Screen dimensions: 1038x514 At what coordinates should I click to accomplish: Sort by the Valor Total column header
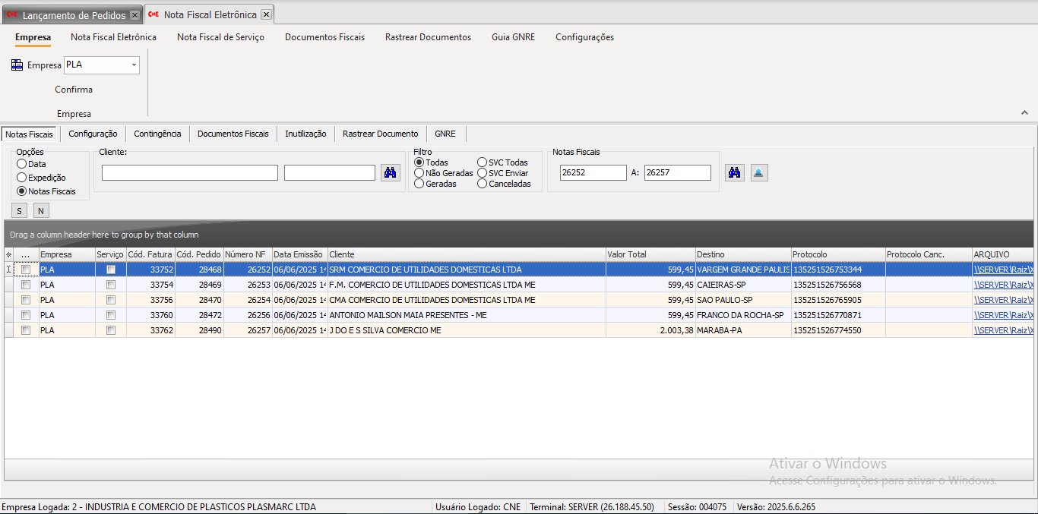[x=650, y=254]
